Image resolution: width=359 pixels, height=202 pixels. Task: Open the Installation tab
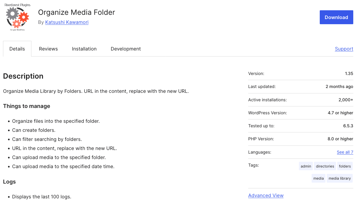point(84,49)
